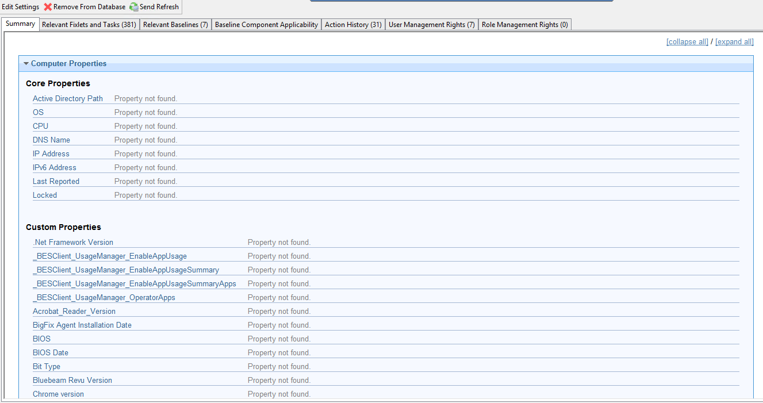Click the Acrobat_Reader_Version property
The width and height of the screenshot is (763, 403).
tap(74, 312)
